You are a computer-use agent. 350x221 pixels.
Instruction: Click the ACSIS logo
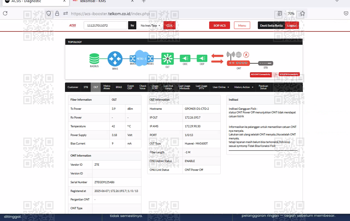click(72, 25)
